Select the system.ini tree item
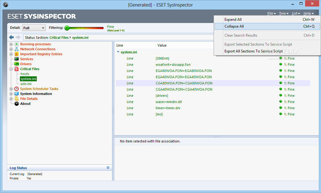This screenshot has height=193, width=321. tap(28, 79)
